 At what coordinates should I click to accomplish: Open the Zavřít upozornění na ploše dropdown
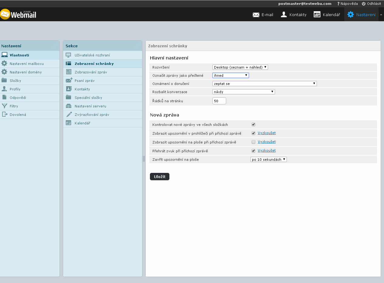(268, 160)
